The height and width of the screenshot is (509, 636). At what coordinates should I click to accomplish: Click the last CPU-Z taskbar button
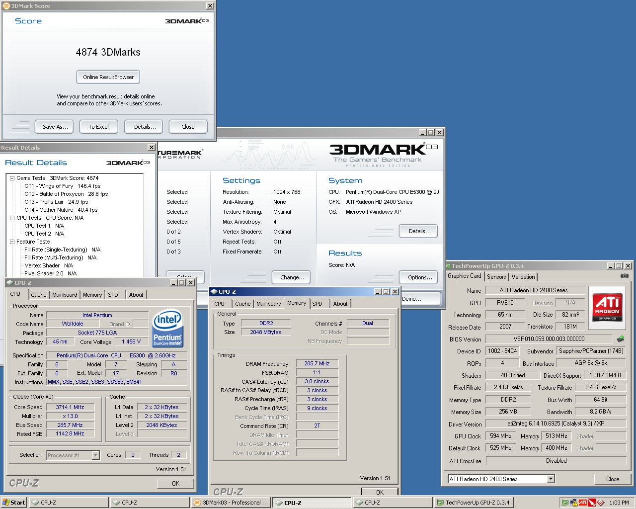point(393,503)
